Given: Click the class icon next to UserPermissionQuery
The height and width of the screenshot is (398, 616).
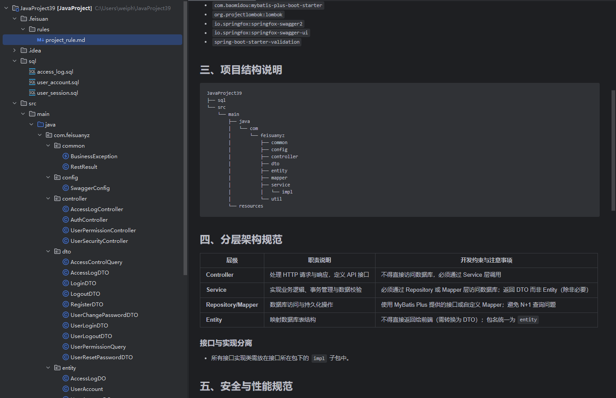Looking at the screenshot, I should click(x=66, y=347).
